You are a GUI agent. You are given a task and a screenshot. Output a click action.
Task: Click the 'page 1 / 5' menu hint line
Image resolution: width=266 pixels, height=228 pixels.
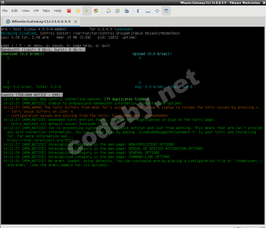pos(56,46)
